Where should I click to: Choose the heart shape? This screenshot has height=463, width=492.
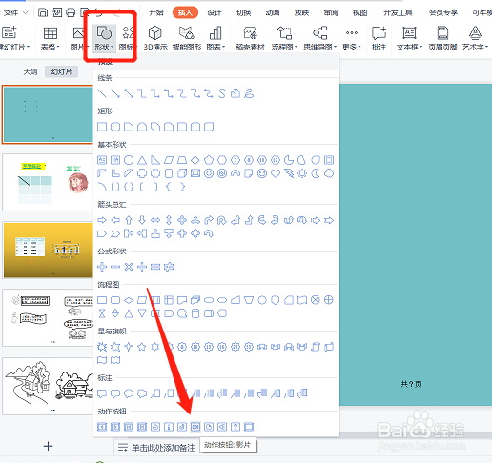(276, 173)
